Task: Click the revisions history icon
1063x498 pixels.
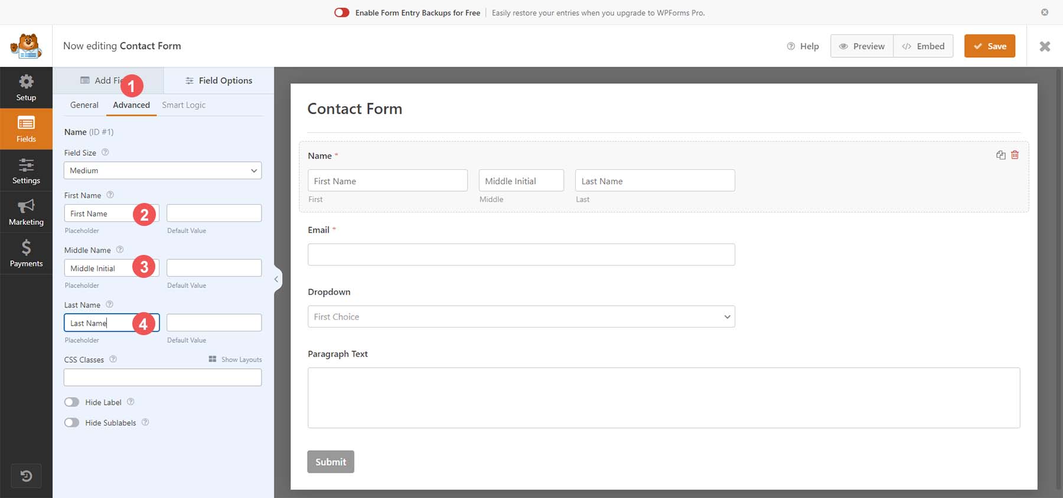Action: click(26, 476)
